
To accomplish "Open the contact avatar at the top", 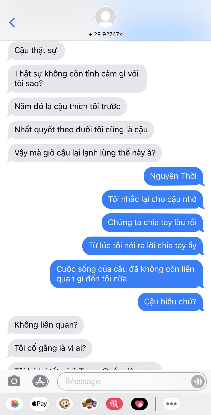I will [106, 17].
